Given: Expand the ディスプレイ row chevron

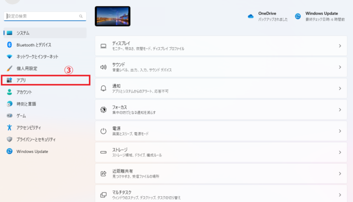Looking at the screenshot, I should pos(340,46).
